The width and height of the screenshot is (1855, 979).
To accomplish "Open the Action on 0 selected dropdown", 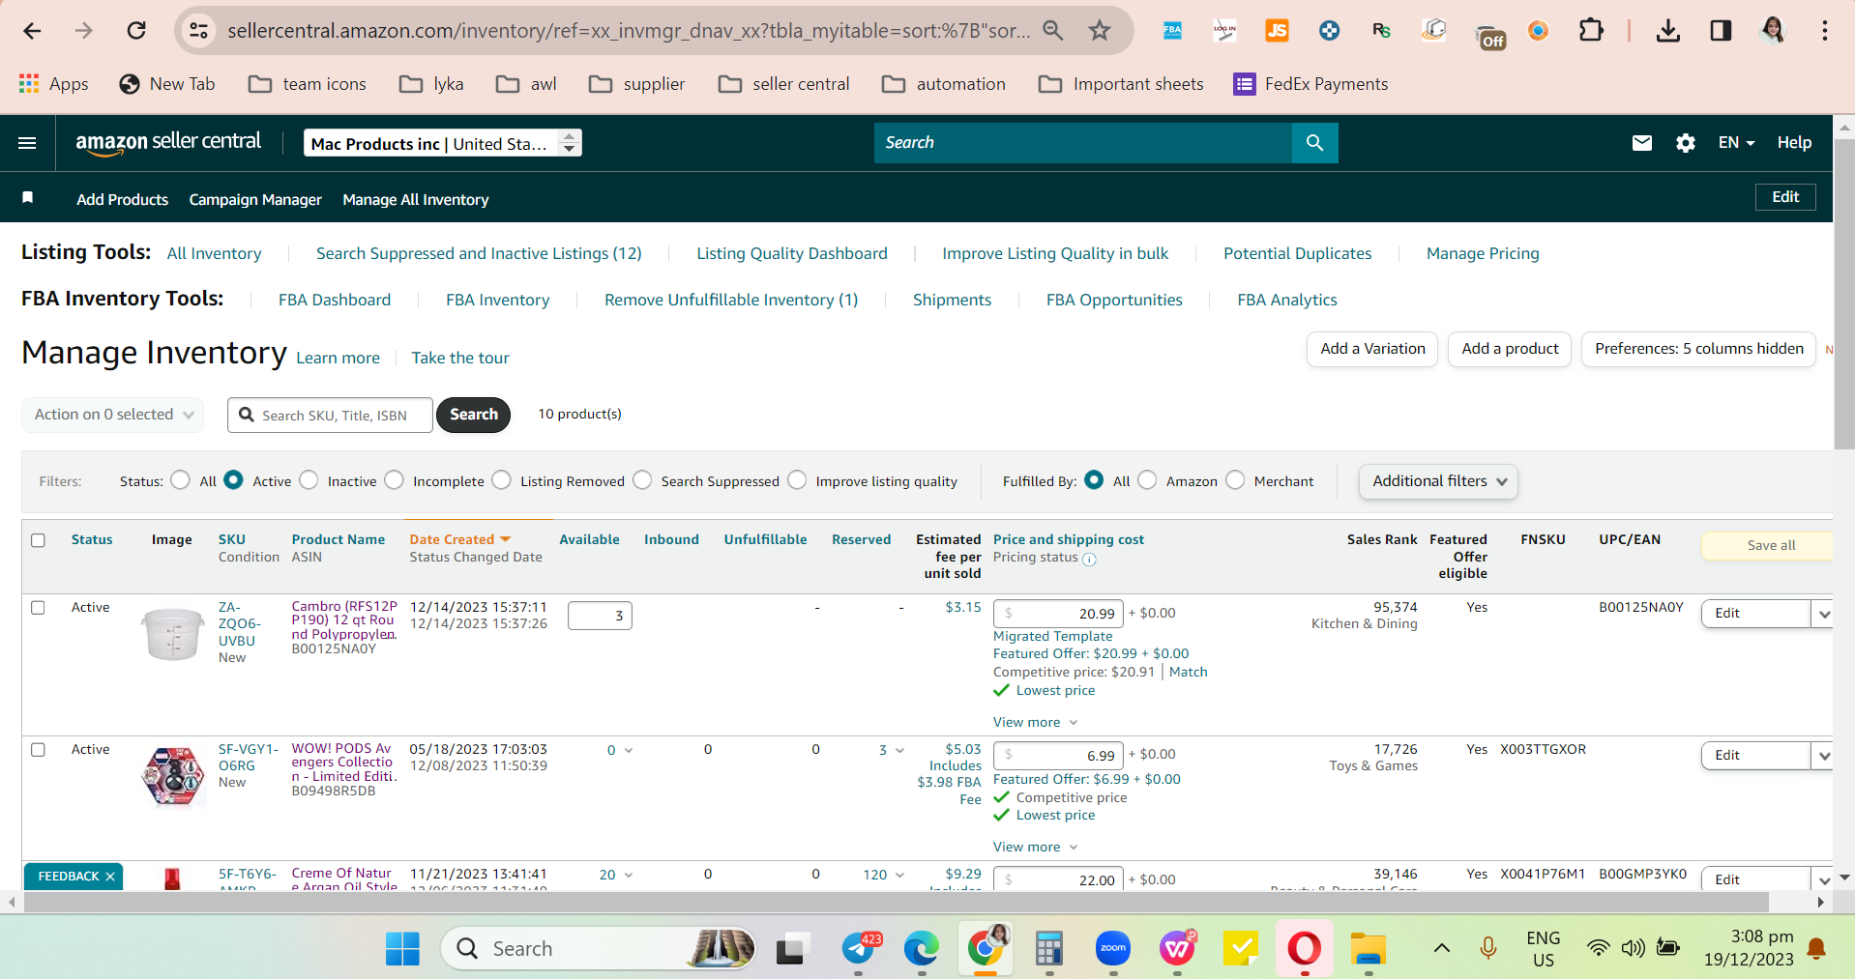I will pos(113,415).
